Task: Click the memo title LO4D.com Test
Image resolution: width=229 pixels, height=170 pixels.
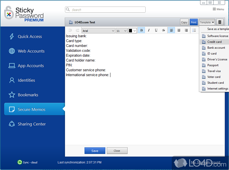Action: [x=85, y=22]
